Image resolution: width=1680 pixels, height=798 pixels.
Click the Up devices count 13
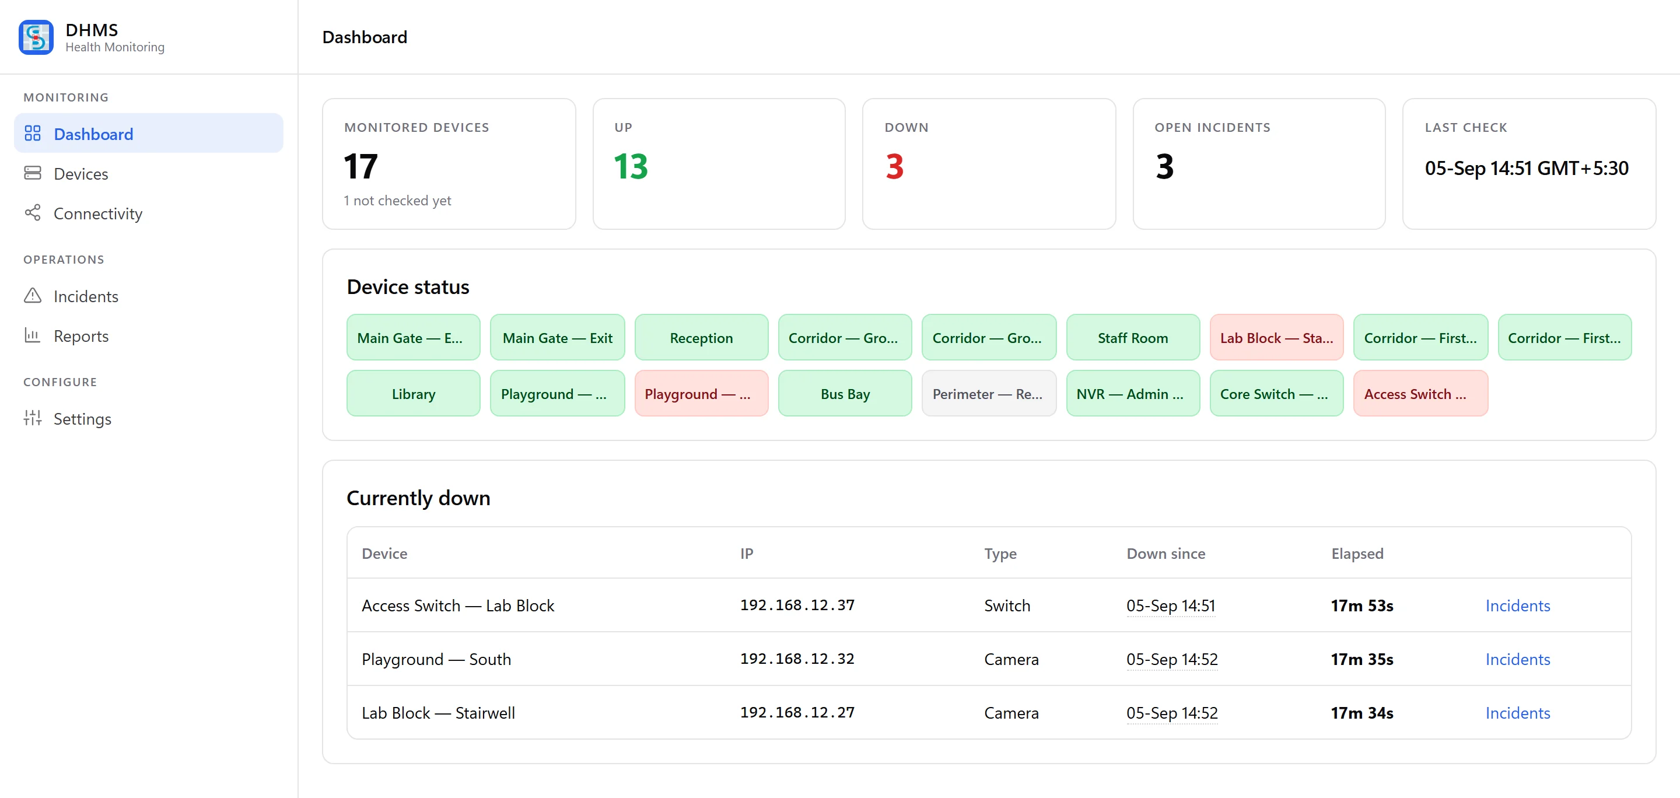[x=631, y=166]
